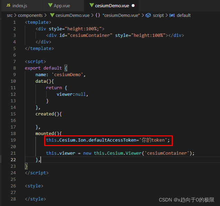Click the cube icon before script breadcrumb
This screenshot has height=206, width=220.
148,15
